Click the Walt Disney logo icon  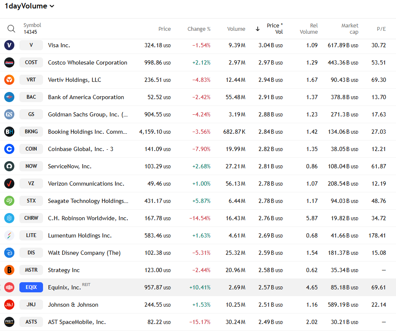9,253
